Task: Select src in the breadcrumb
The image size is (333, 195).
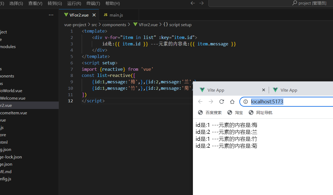Action: click(94, 25)
